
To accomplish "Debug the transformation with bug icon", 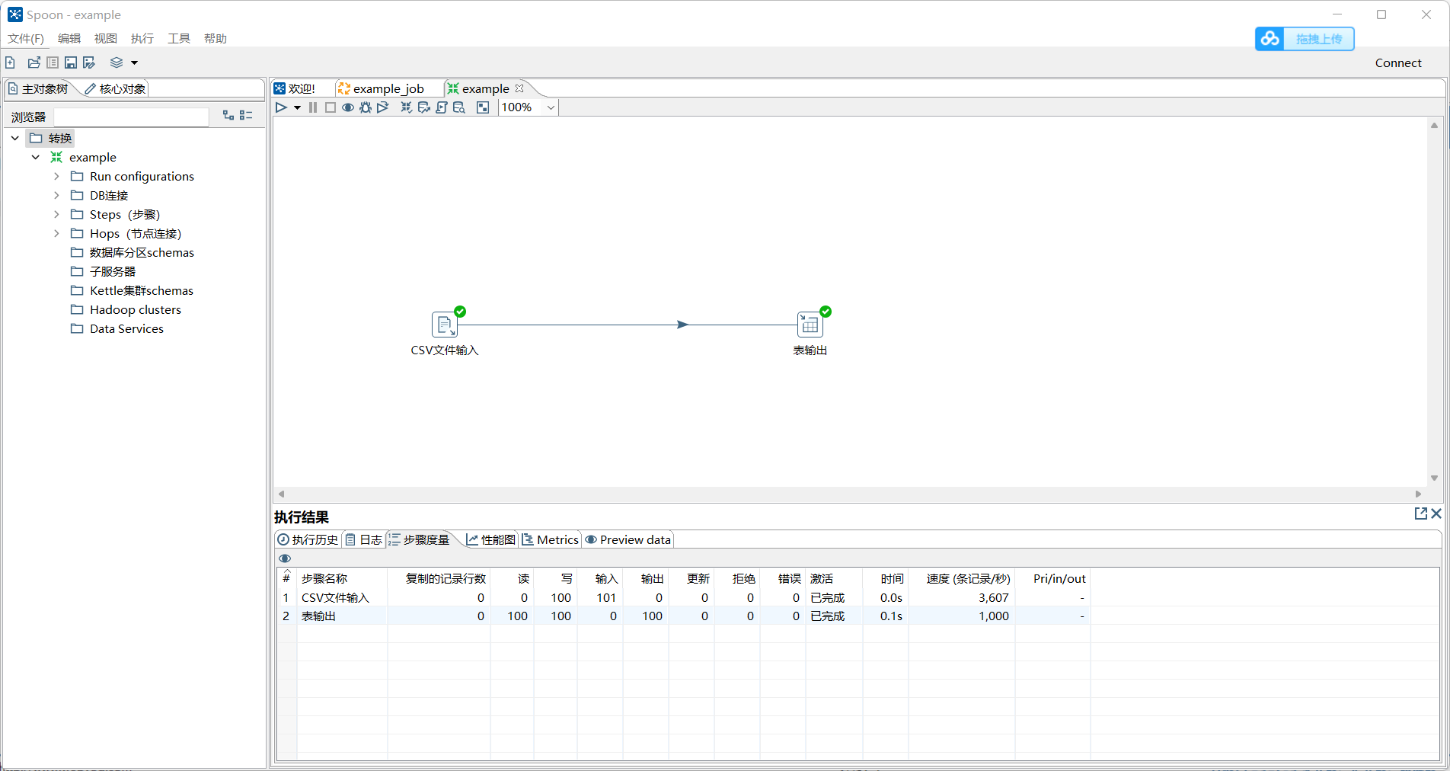I will click(x=366, y=107).
